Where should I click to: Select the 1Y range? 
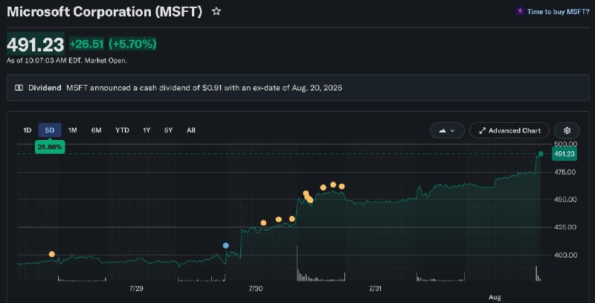coord(147,130)
